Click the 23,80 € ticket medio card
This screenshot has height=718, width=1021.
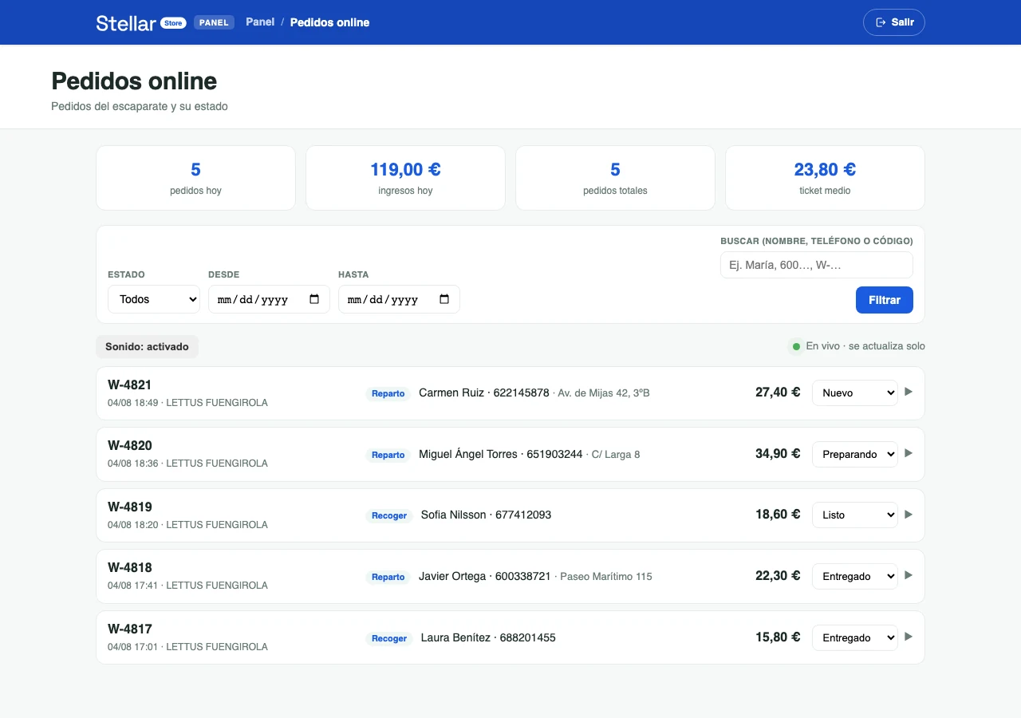pyautogui.click(x=825, y=178)
